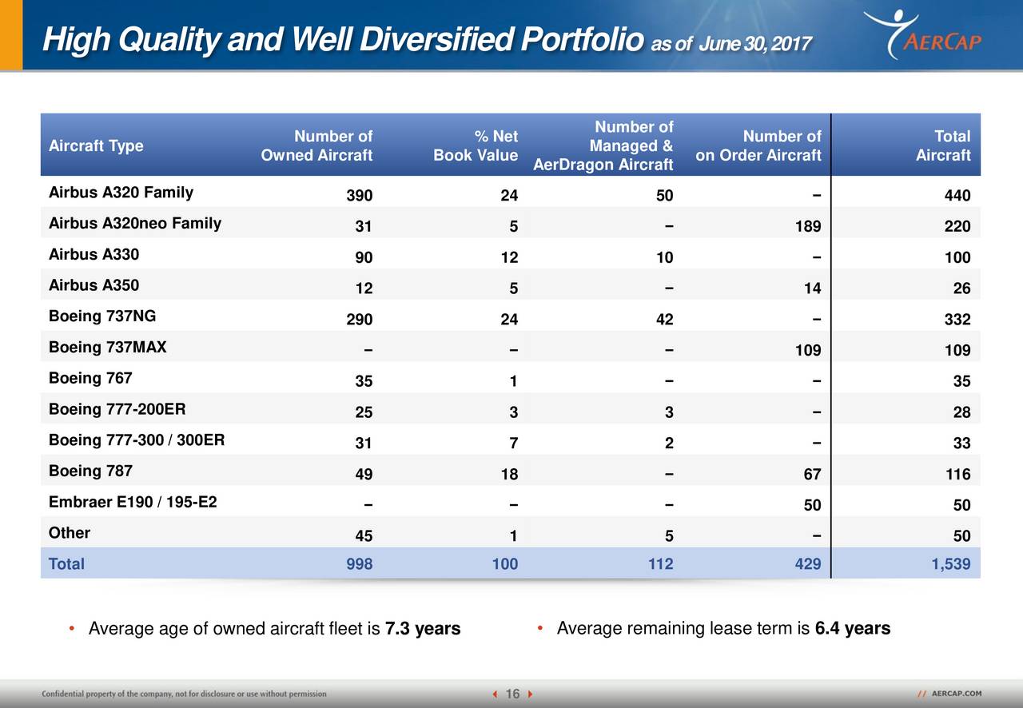Screen dimensions: 1023x708
Task: Click the Airbus A320neo Family row label
Action: (x=135, y=223)
